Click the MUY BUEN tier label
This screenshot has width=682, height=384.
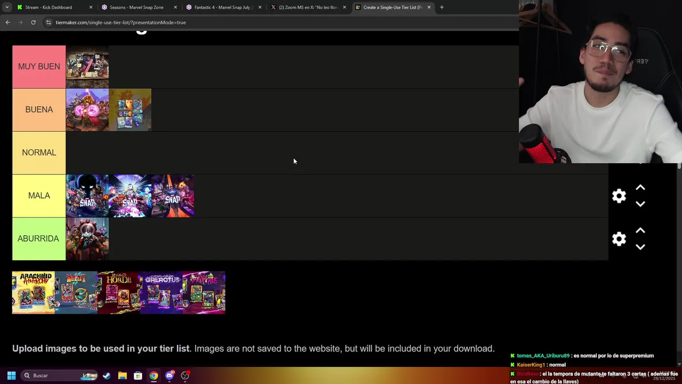tap(39, 67)
